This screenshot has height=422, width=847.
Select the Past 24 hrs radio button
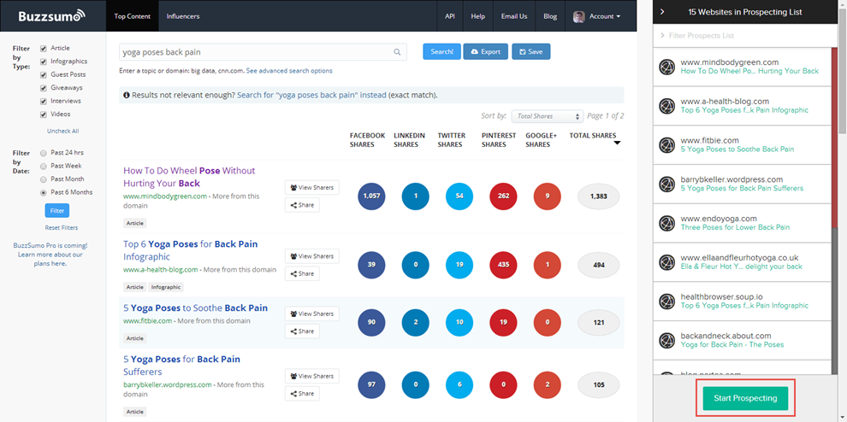(44, 153)
